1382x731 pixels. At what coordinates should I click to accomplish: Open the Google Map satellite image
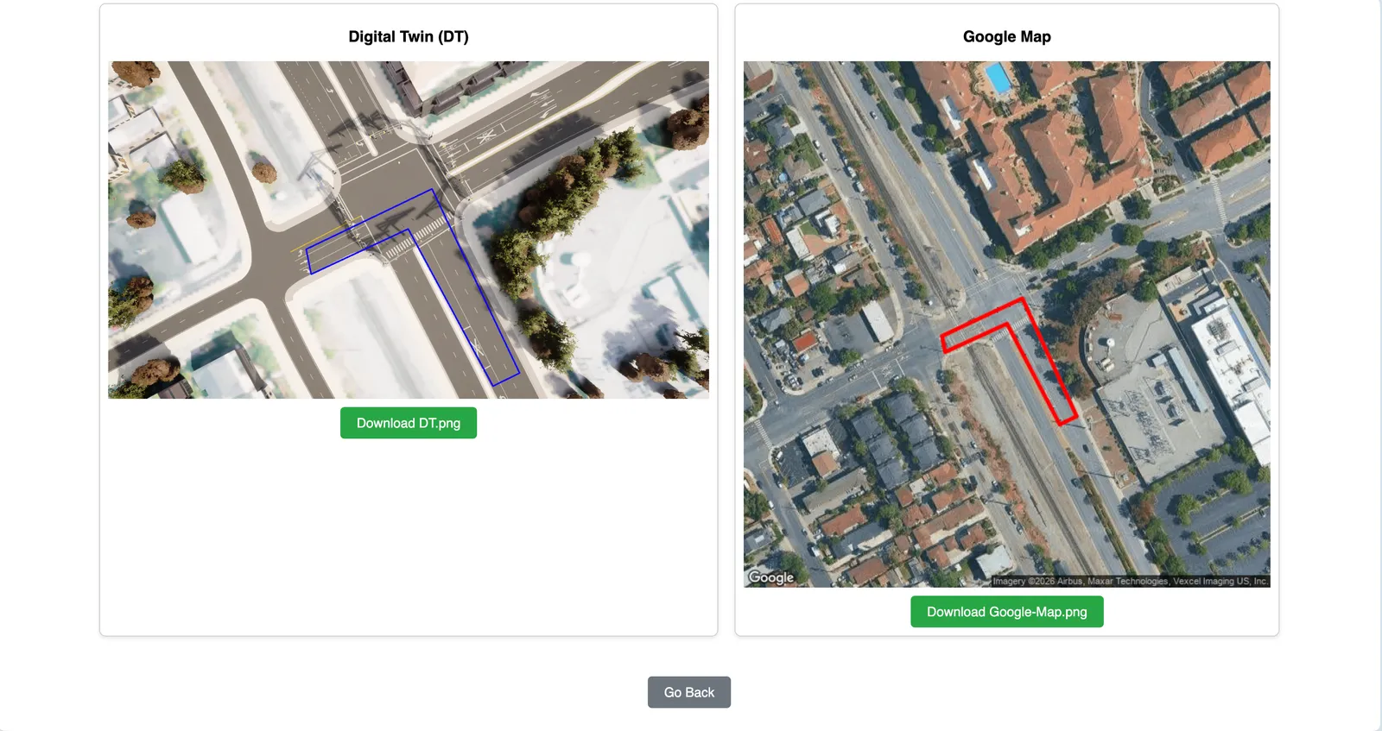coord(1007,325)
